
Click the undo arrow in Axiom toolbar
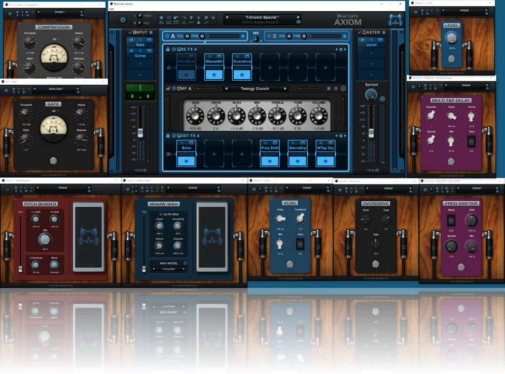point(176,18)
